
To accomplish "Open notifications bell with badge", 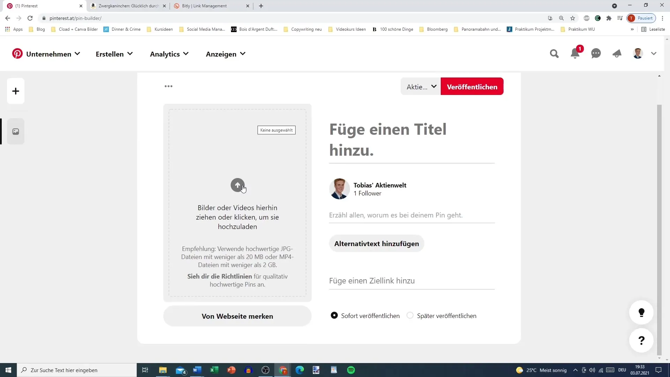I will (575, 53).
